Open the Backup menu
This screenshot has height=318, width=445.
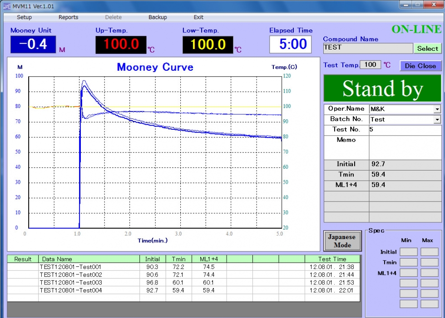pyautogui.click(x=158, y=17)
